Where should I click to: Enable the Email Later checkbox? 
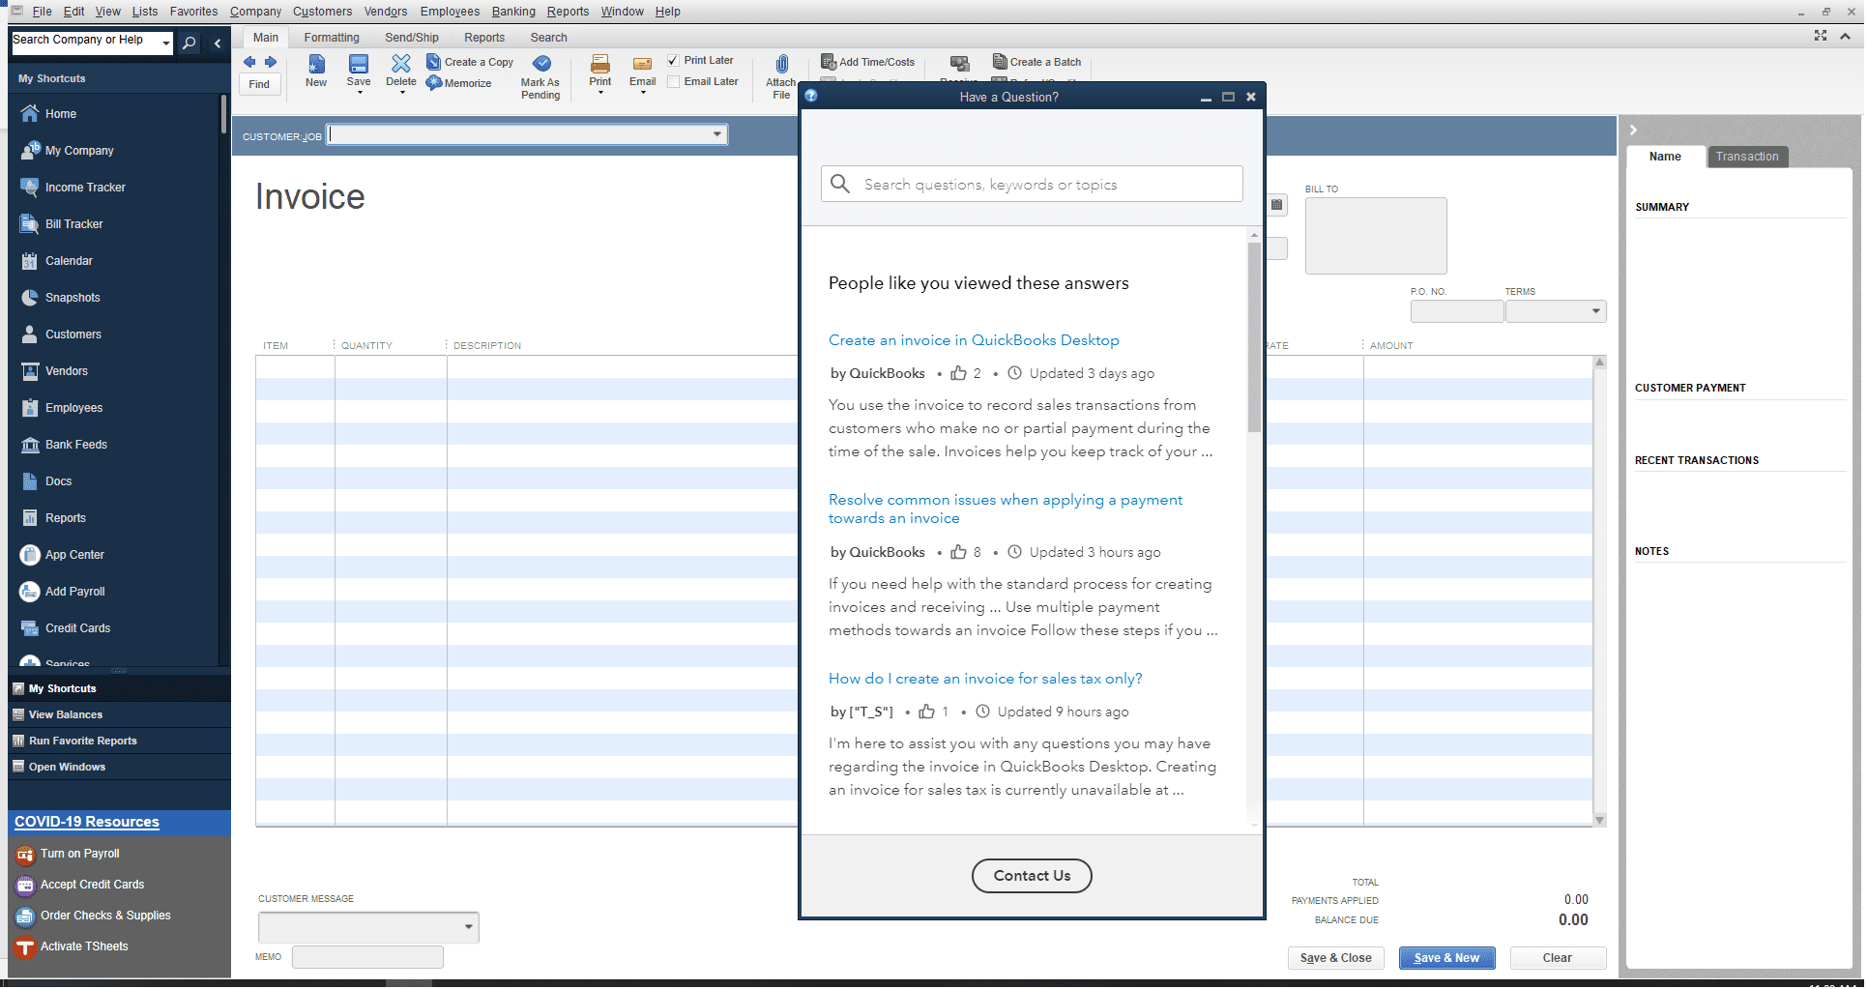[673, 81]
